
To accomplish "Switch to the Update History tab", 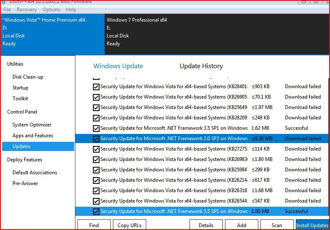I will click(x=201, y=66).
